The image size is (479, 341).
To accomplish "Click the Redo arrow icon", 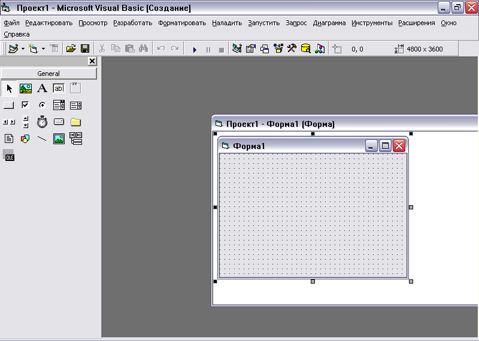I will 175,48.
